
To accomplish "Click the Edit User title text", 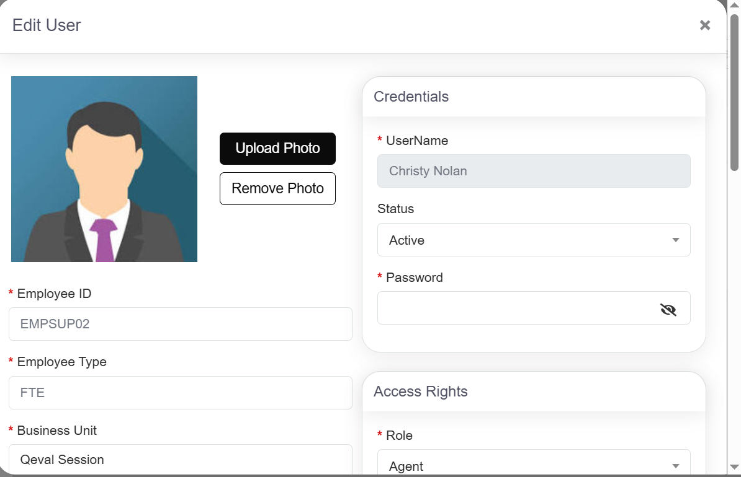I will (47, 25).
